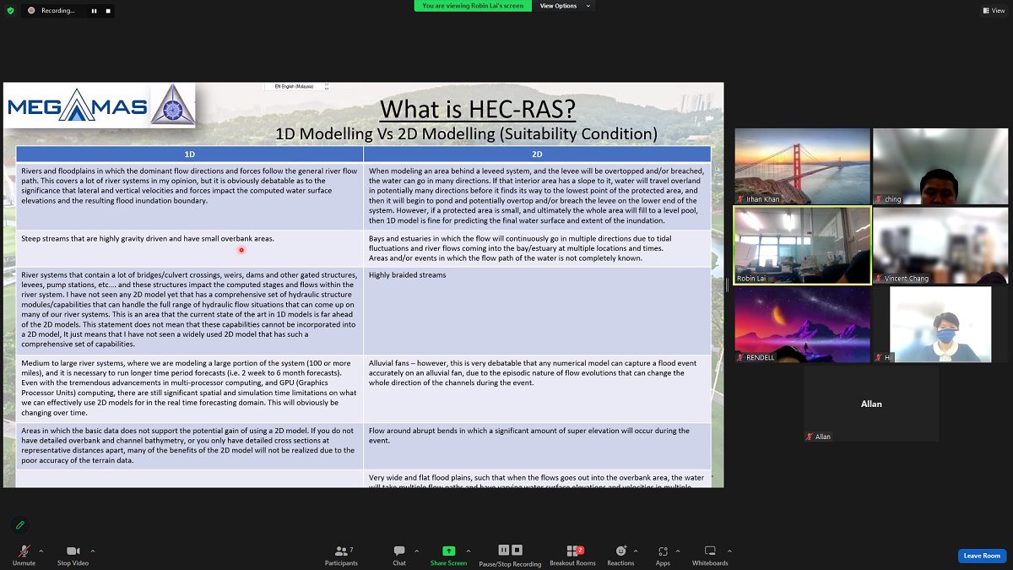Click the MEGAMAS logo on the slide

click(100, 106)
